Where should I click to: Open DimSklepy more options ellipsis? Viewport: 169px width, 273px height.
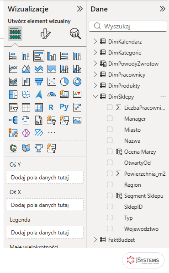coord(163,96)
